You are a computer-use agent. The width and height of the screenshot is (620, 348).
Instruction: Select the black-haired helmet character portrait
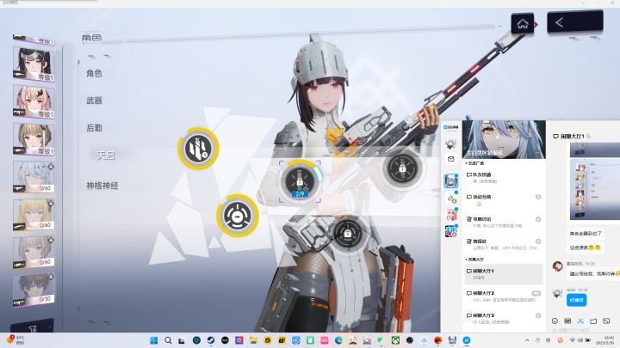pos(34,64)
